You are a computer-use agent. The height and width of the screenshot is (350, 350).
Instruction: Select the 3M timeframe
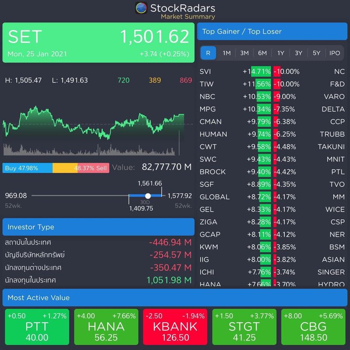(244, 53)
